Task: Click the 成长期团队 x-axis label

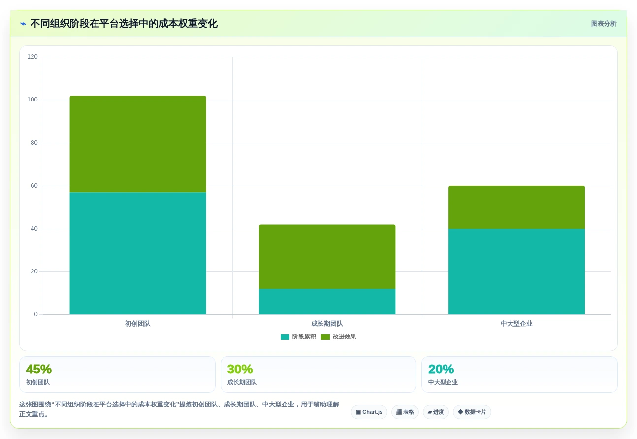Action: coord(327,324)
